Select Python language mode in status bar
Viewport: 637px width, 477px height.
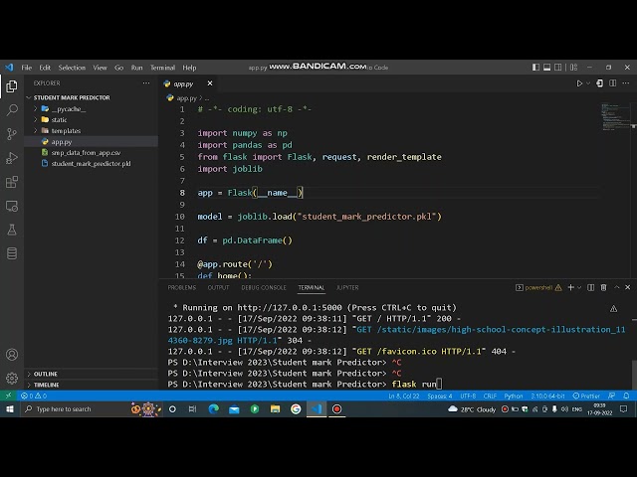coord(514,396)
